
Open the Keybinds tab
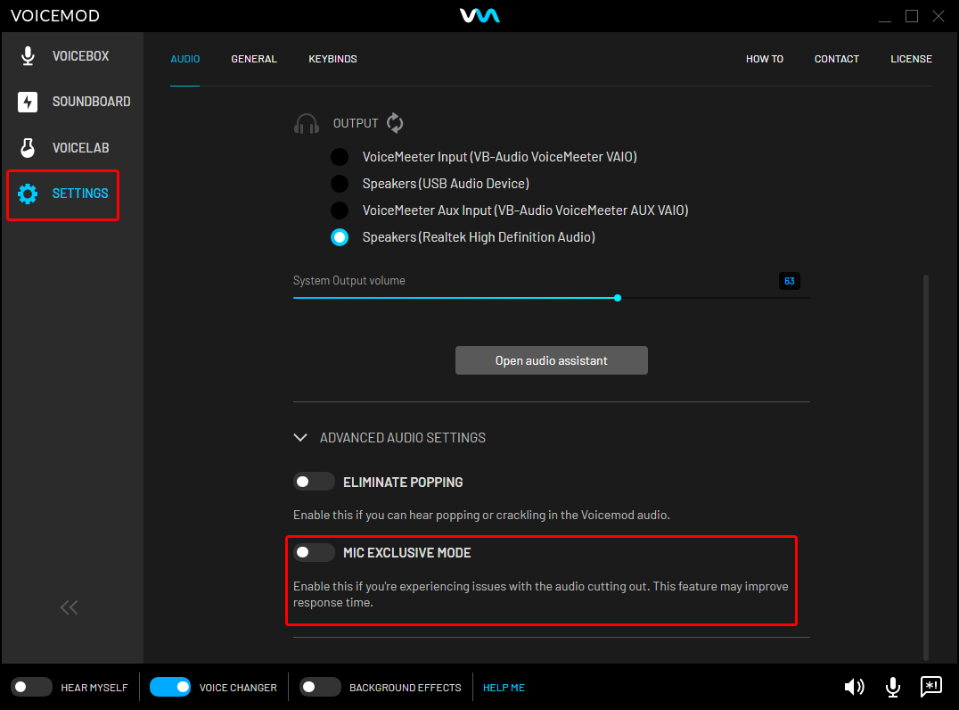click(332, 59)
